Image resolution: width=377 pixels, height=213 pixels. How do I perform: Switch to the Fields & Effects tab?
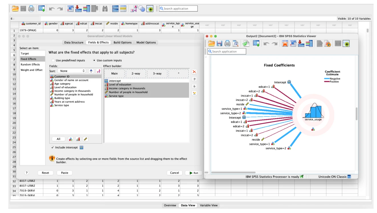pos(98,42)
